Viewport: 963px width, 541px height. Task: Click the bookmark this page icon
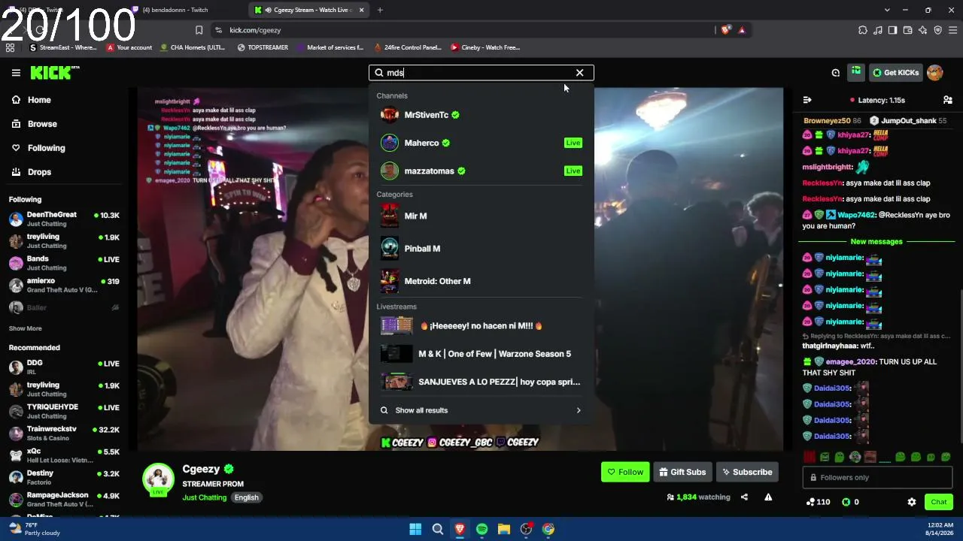[199, 30]
